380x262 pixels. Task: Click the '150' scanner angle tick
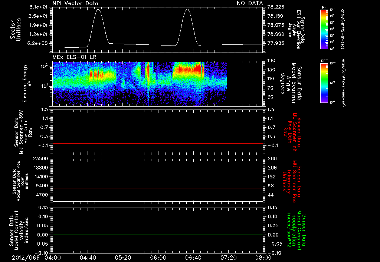coord(271,70)
